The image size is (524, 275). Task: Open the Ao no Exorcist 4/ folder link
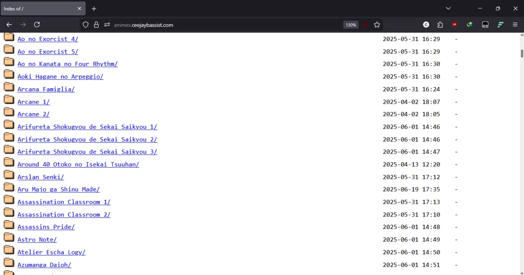48,39
